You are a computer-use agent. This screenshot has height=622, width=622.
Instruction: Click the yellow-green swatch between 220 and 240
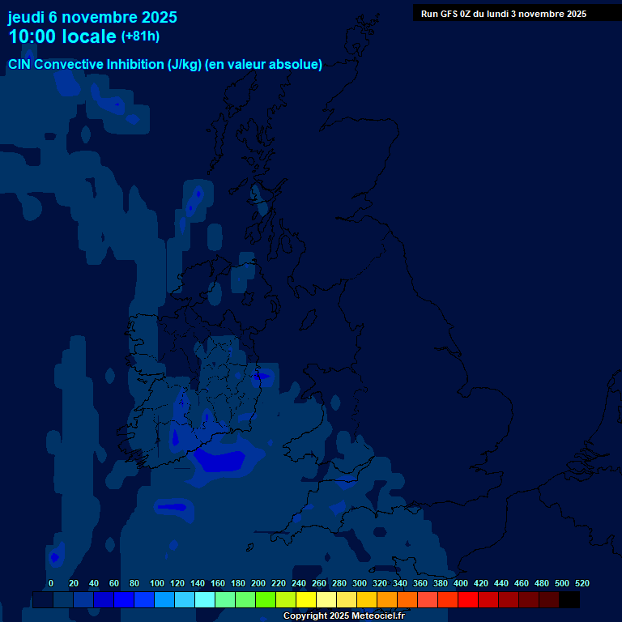point(286,599)
